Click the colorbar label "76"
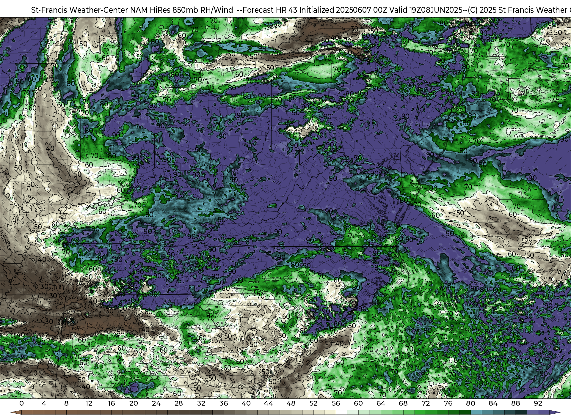Image resolution: width=571 pixels, height=416 pixels. click(448, 404)
